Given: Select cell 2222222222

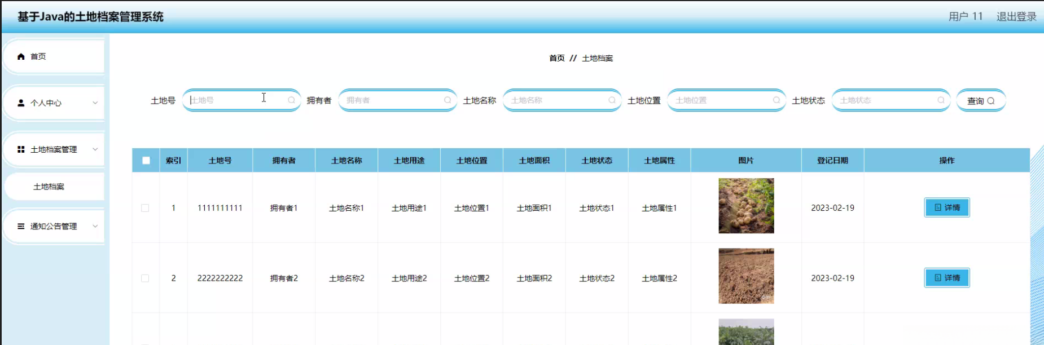Looking at the screenshot, I should (220, 278).
